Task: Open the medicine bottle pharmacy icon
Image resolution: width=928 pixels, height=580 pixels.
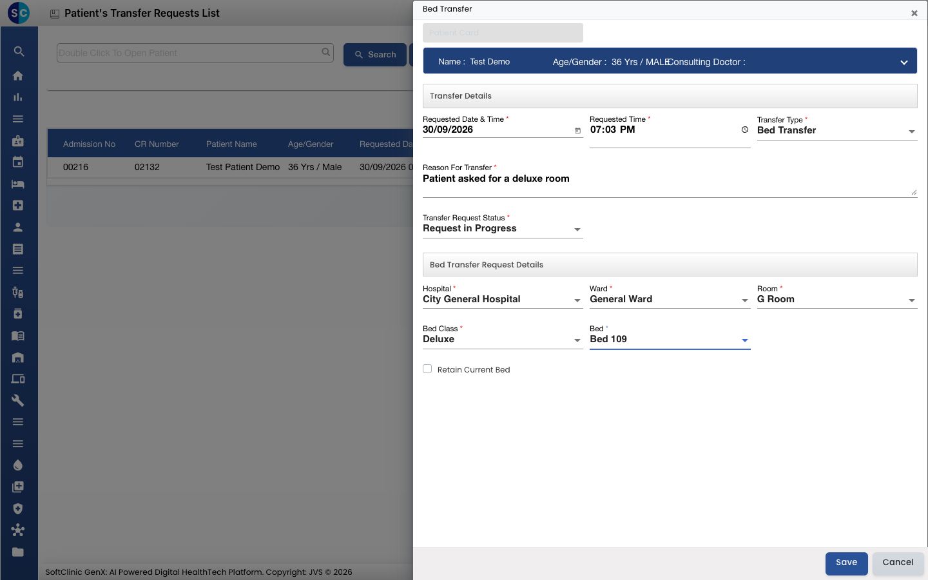Action: pos(18,314)
